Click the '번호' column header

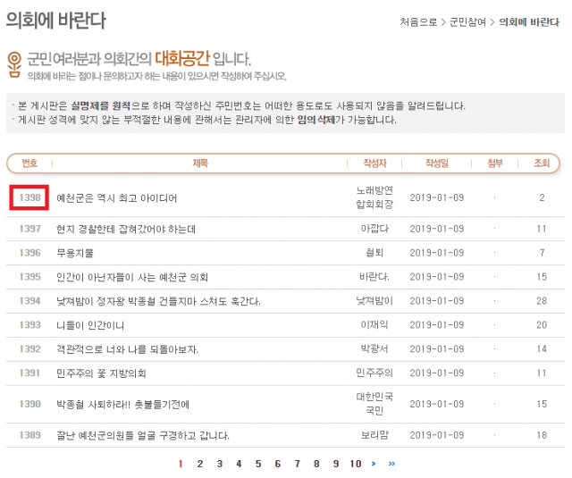(29, 163)
